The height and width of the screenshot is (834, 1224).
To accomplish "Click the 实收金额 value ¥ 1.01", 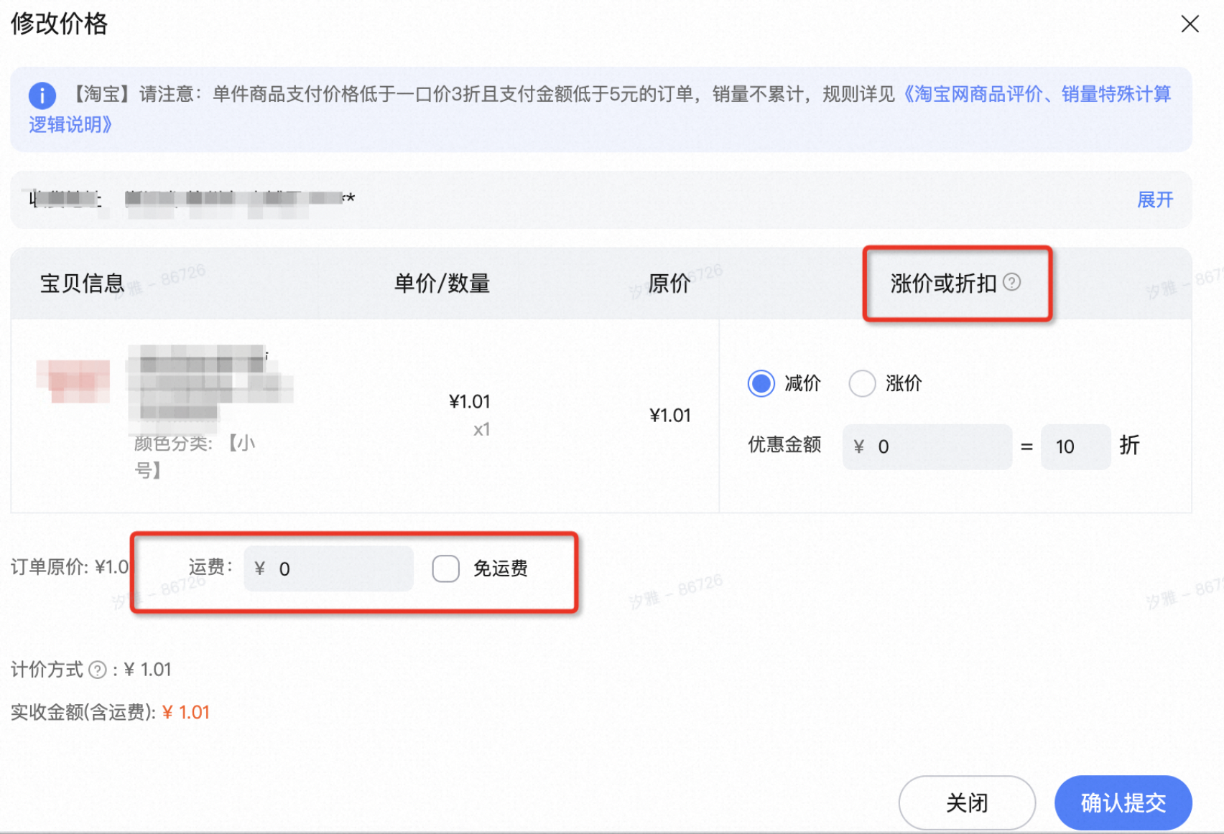I will pos(186,712).
